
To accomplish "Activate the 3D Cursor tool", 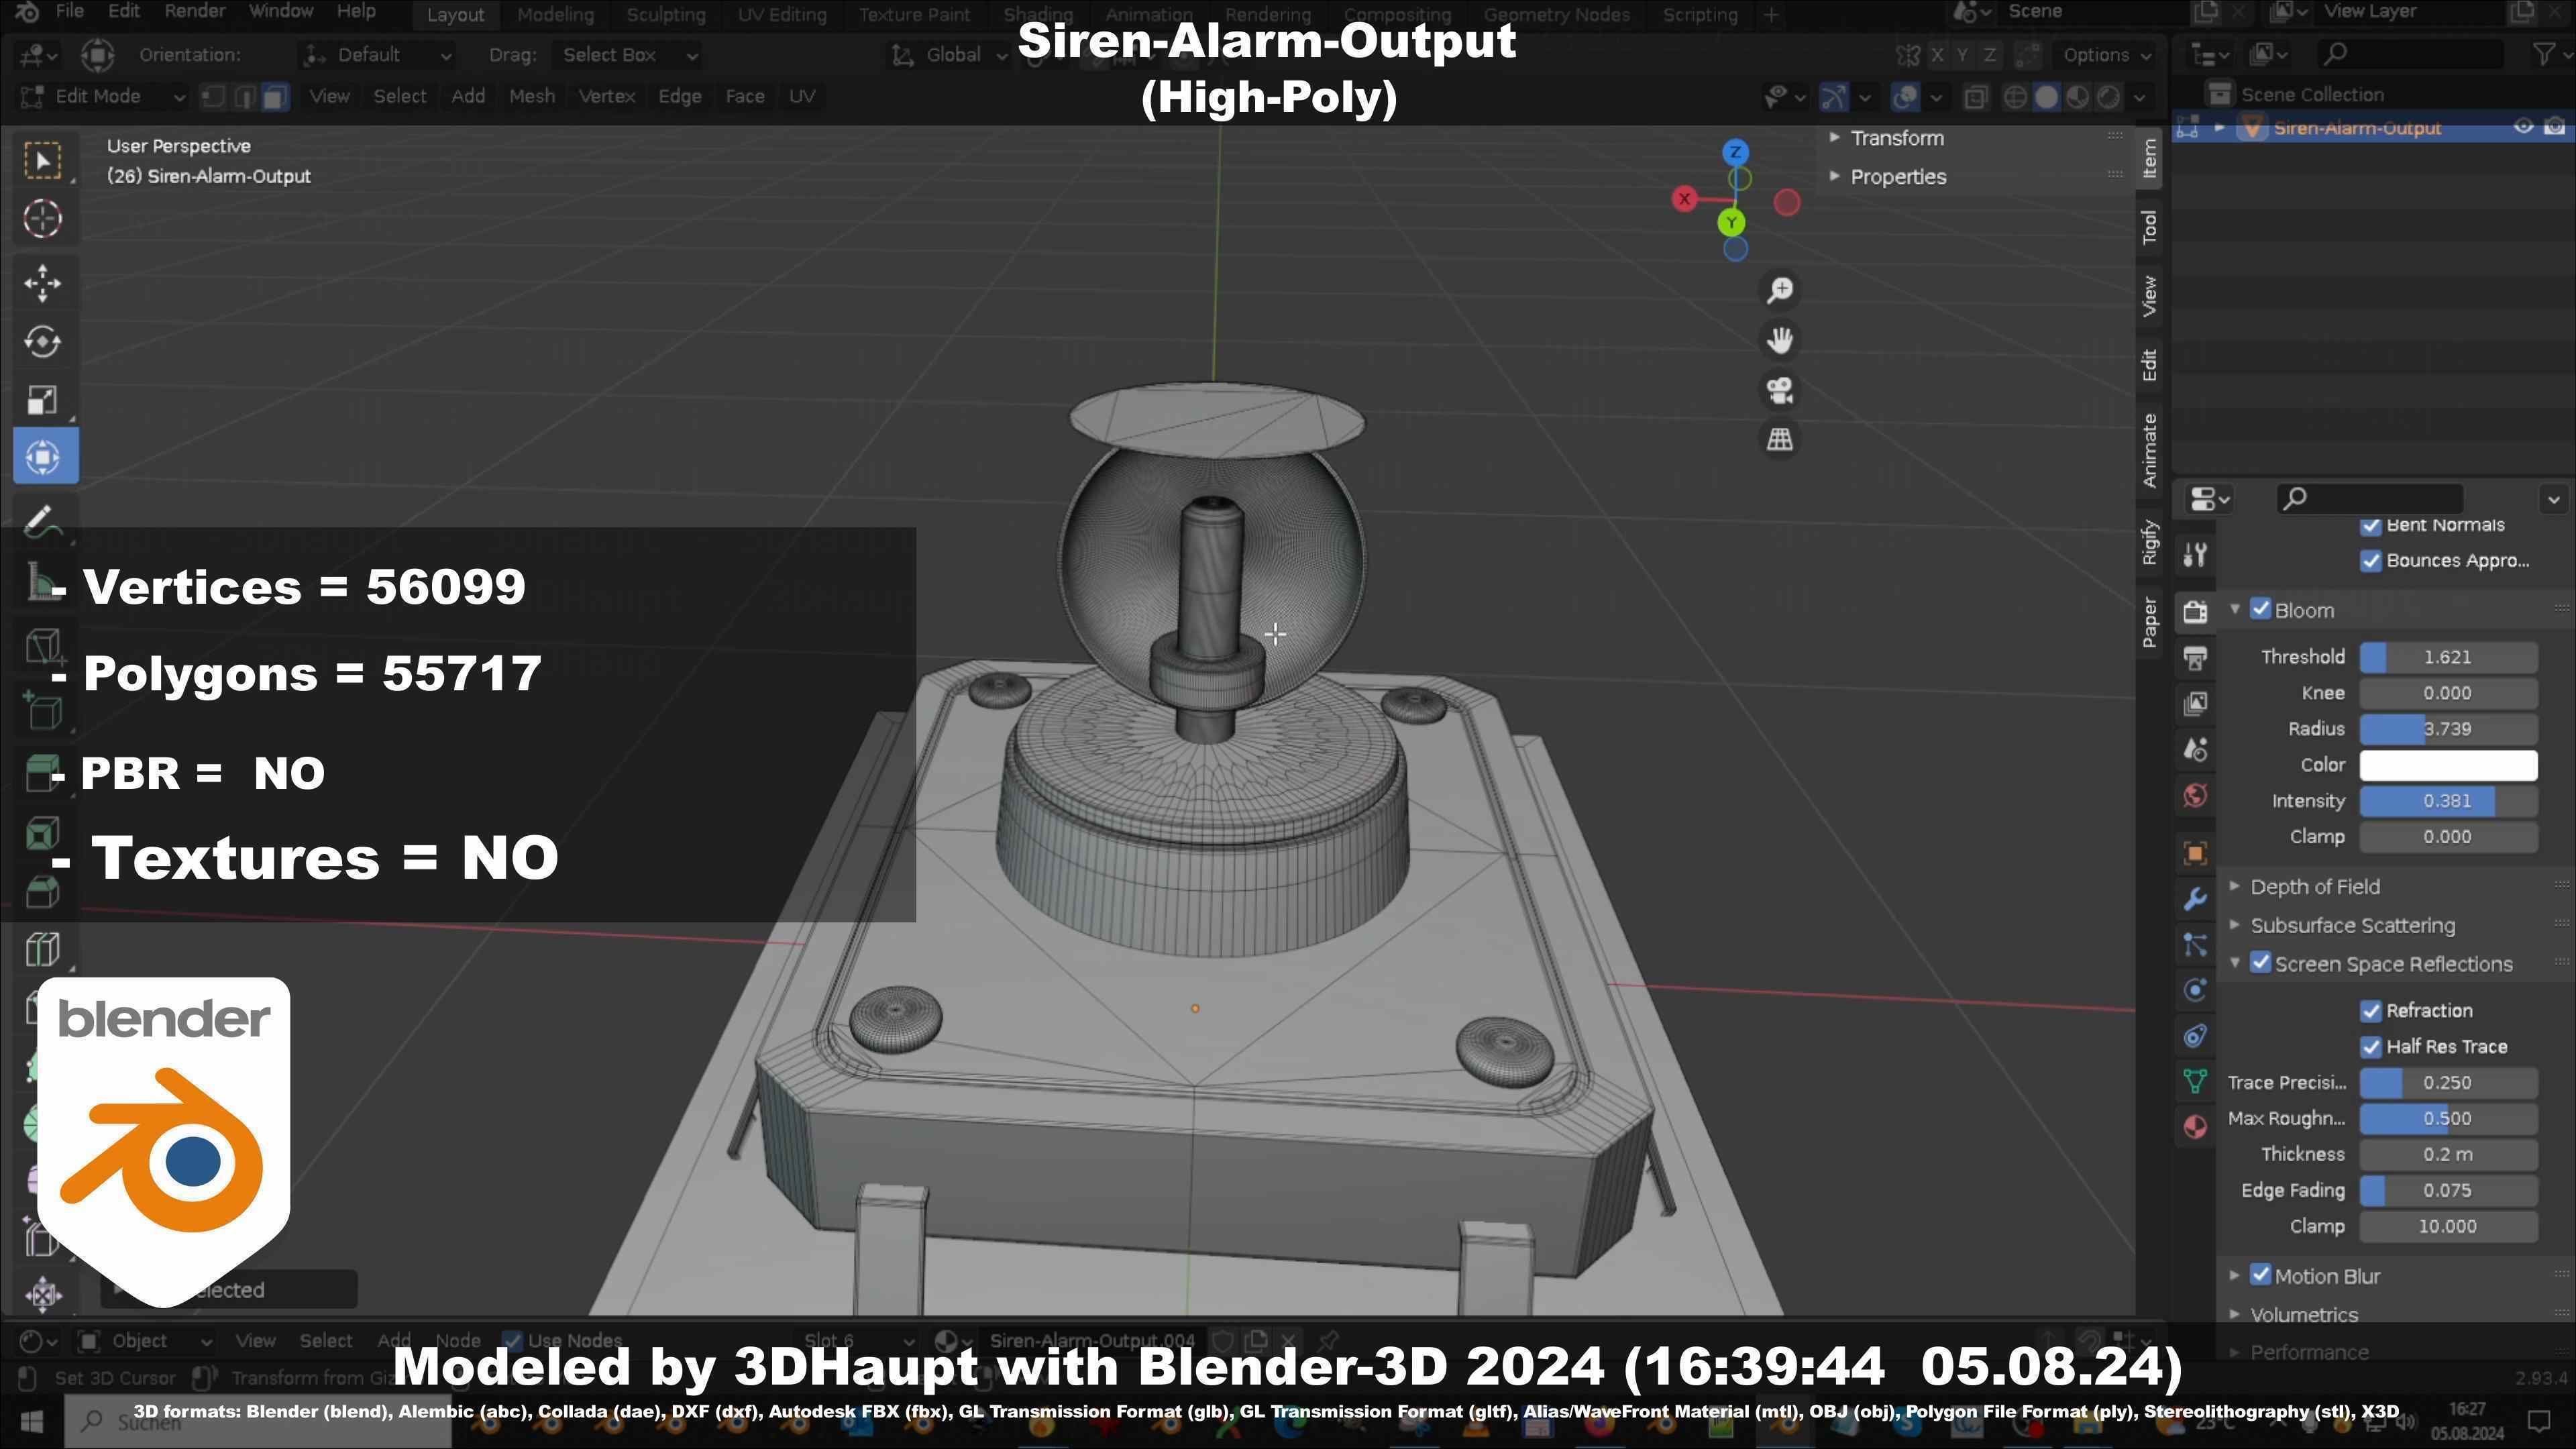I will [42, 219].
